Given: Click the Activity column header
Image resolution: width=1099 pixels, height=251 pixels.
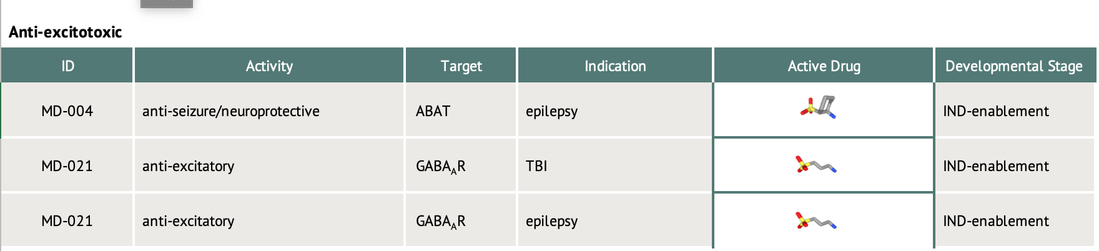Looking at the screenshot, I should pos(269,66).
